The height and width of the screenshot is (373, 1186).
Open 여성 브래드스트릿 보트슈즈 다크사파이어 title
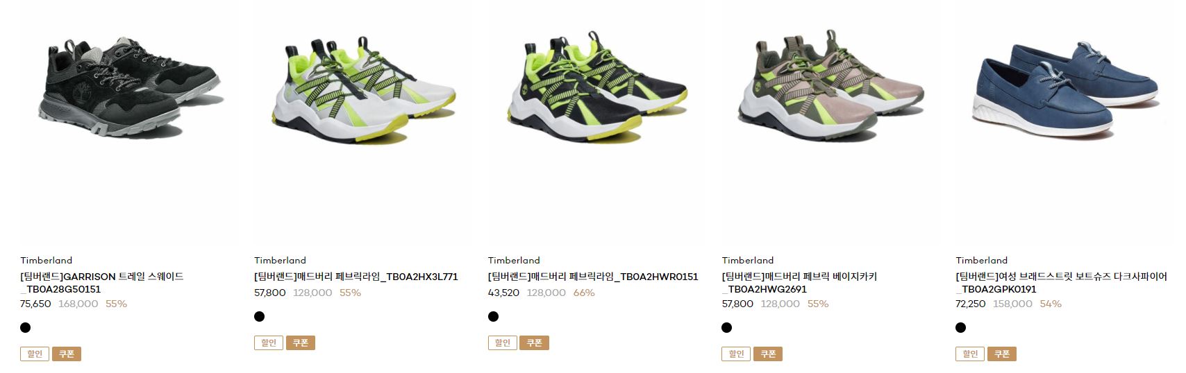tap(1061, 282)
